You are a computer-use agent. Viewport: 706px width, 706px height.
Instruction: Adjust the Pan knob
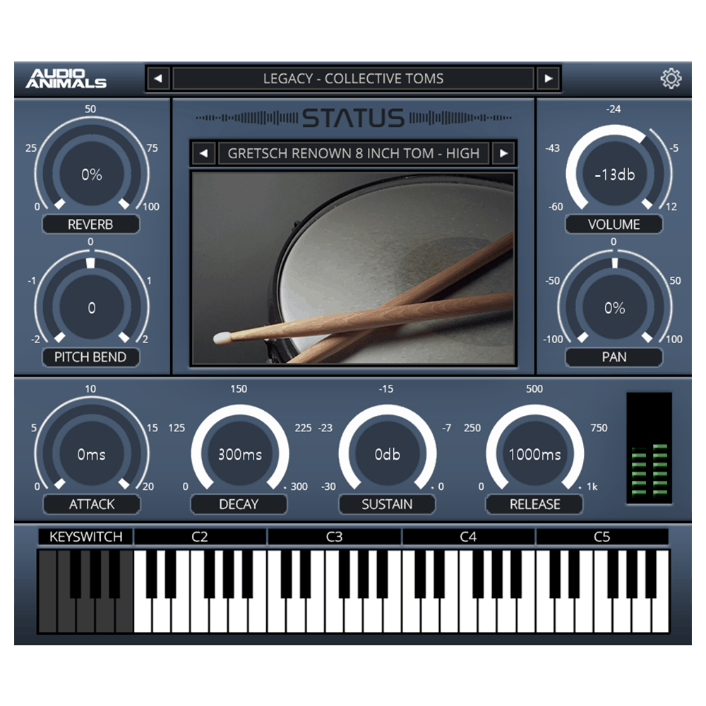click(x=613, y=308)
